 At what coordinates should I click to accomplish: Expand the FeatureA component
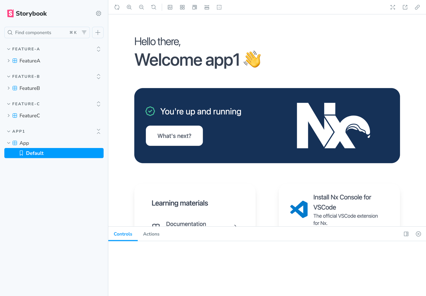tap(27, 61)
